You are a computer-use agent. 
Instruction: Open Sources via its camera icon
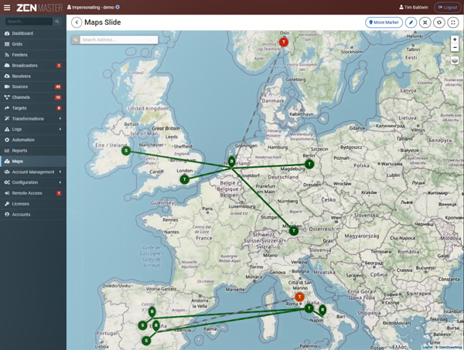click(7, 87)
